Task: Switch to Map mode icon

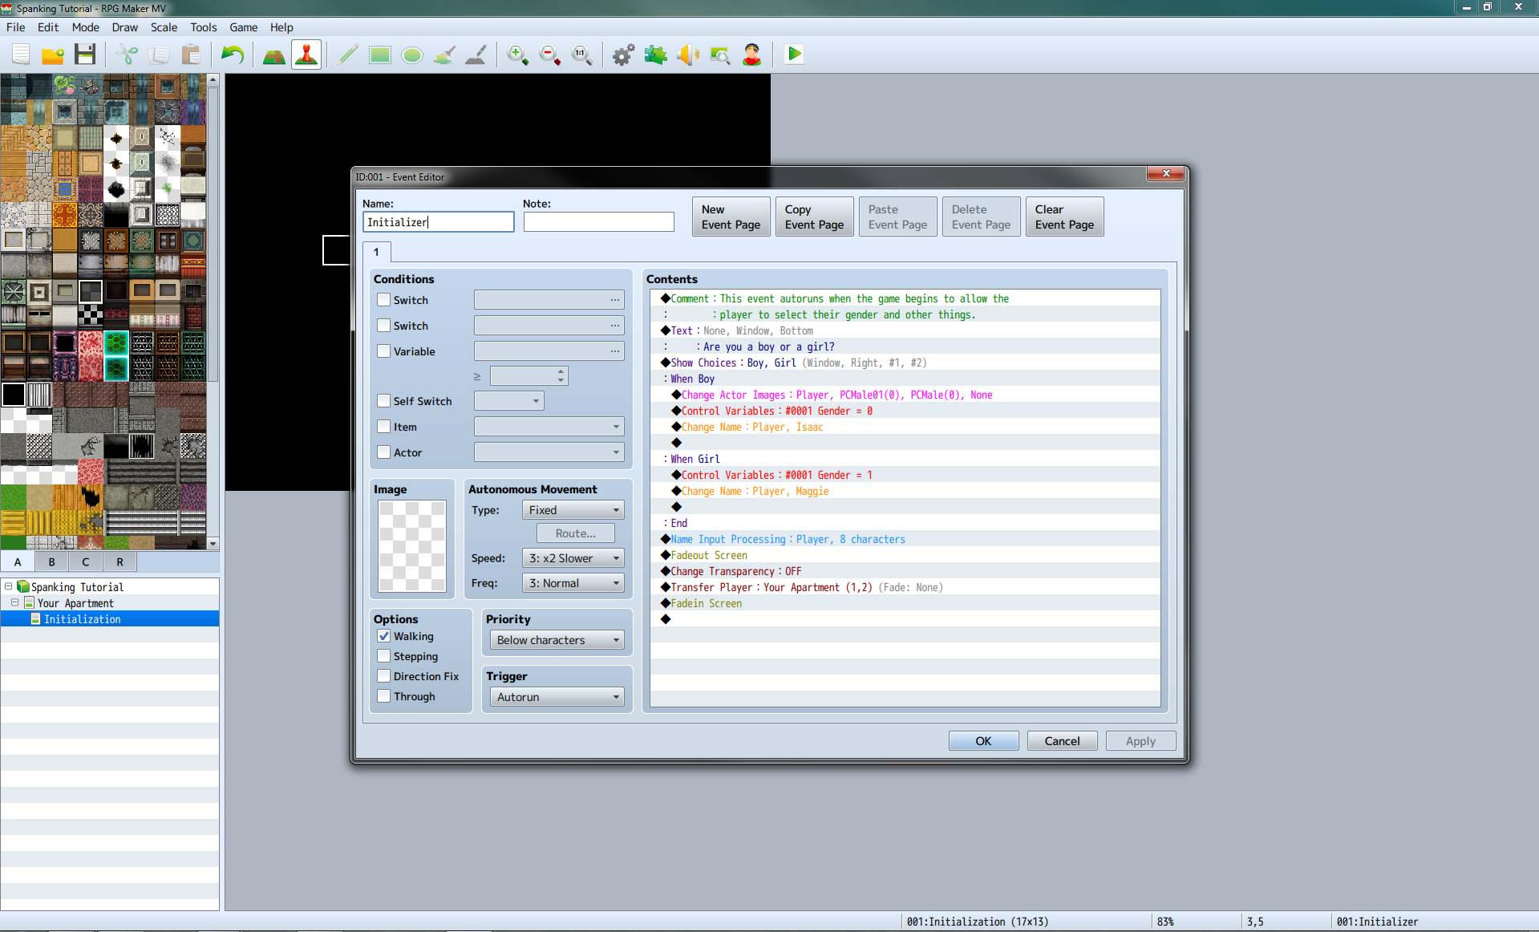Action: (x=274, y=55)
